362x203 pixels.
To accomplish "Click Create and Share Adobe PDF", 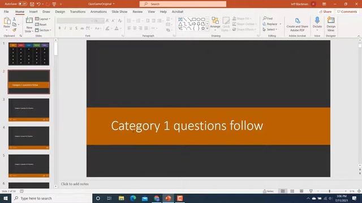I will (298, 25).
